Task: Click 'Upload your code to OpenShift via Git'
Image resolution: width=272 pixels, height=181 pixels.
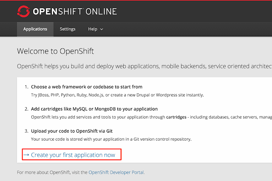Action: pyautogui.click(x=72, y=131)
